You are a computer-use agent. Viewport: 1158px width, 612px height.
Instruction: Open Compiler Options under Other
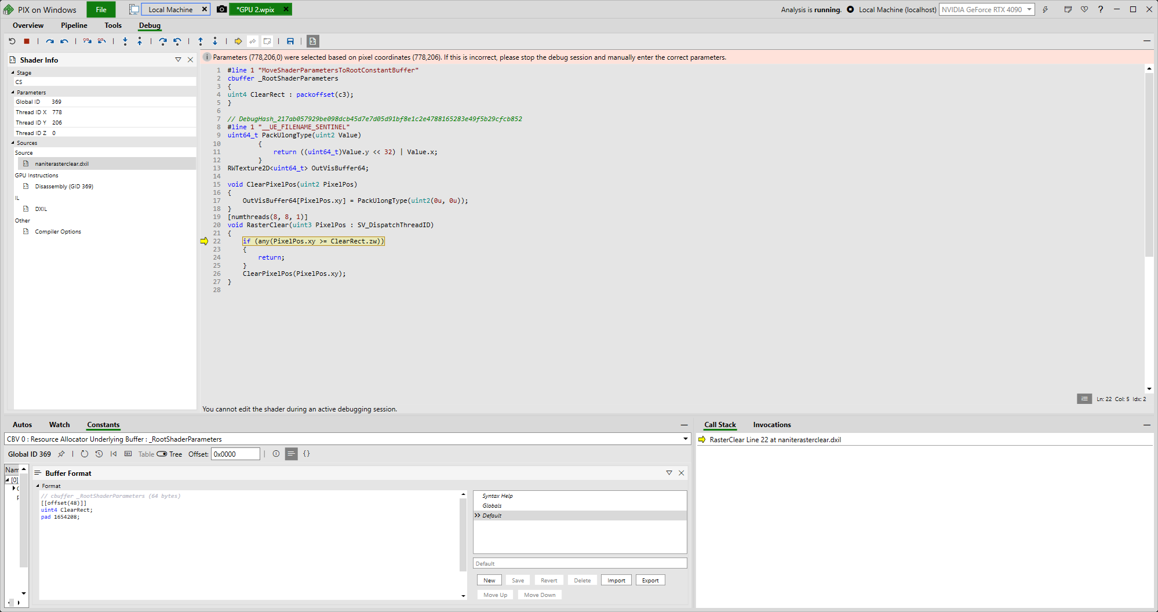pyautogui.click(x=58, y=231)
